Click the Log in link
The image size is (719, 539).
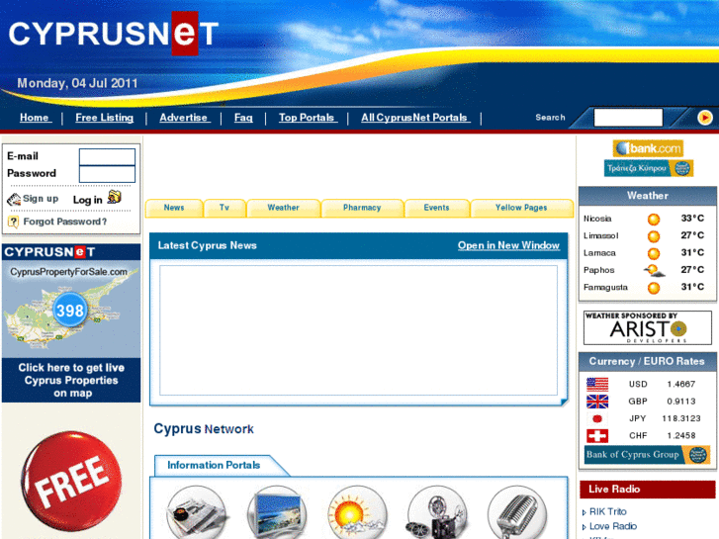(88, 200)
